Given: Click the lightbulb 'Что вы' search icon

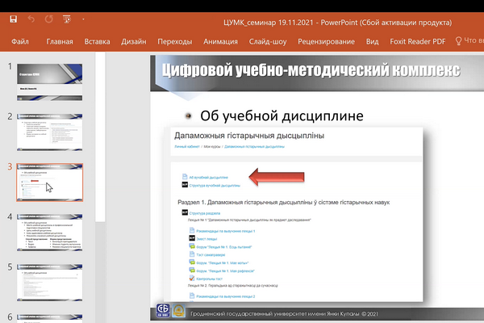Looking at the screenshot, I should click(457, 40).
